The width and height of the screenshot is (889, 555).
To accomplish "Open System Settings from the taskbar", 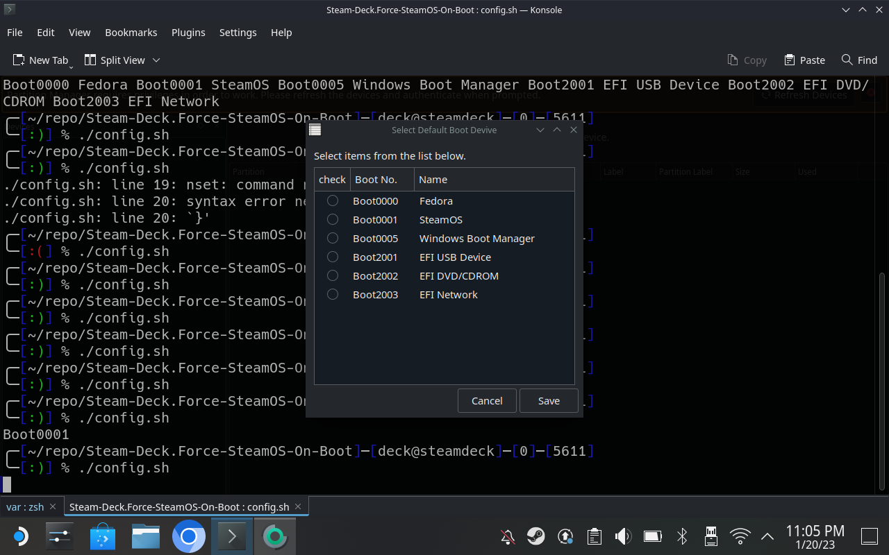I will (x=60, y=536).
